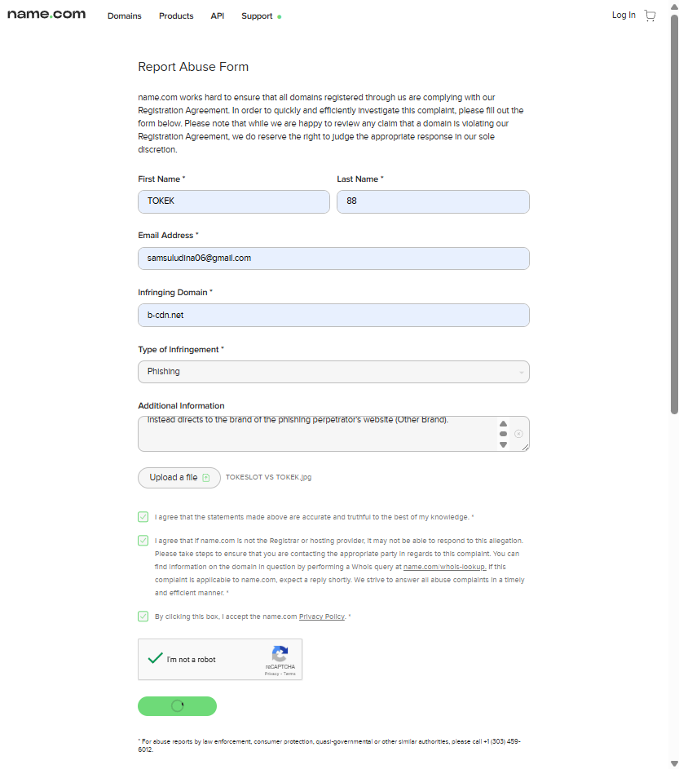Click the Infringing Domain input field
The image size is (679, 769).
pyautogui.click(x=333, y=316)
